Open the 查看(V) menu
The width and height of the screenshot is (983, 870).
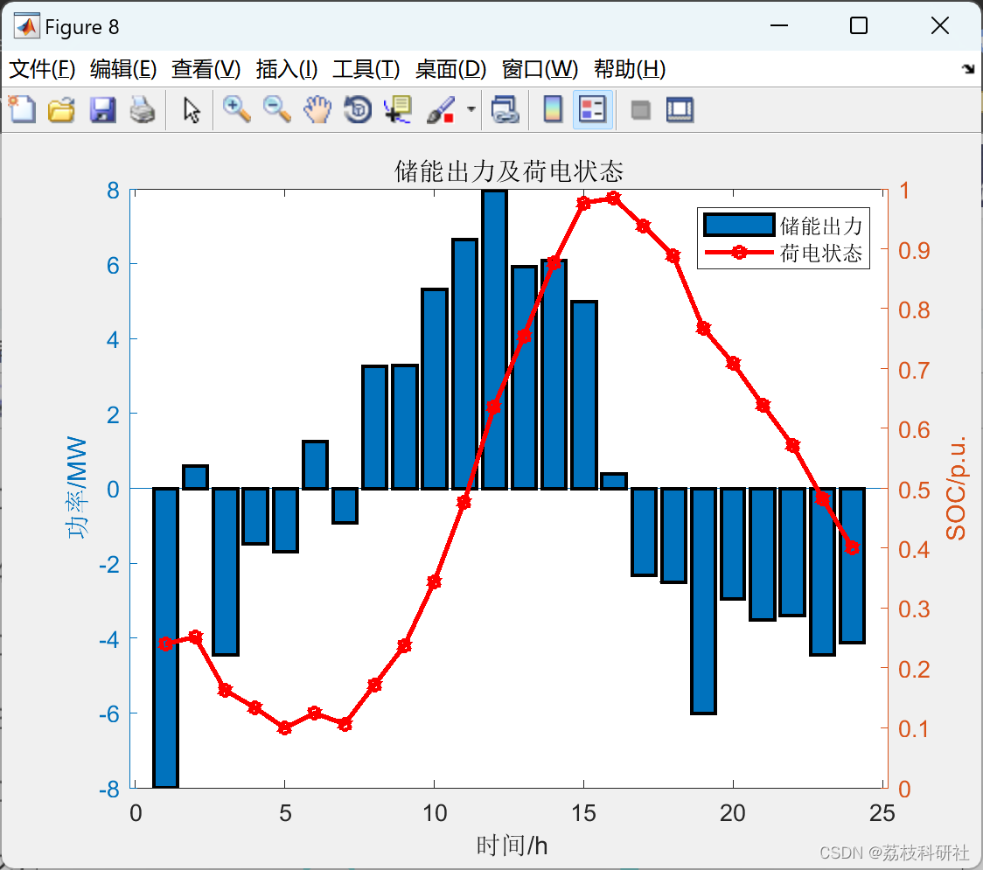pyautogui.click(x=206, y=69)
